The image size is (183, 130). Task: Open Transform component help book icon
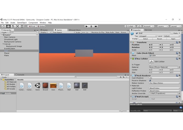pyautogui.click(x=177, y=42)
